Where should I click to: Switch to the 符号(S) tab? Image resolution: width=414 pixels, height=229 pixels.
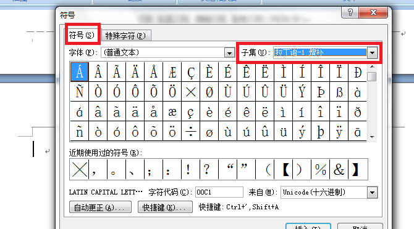82,35
